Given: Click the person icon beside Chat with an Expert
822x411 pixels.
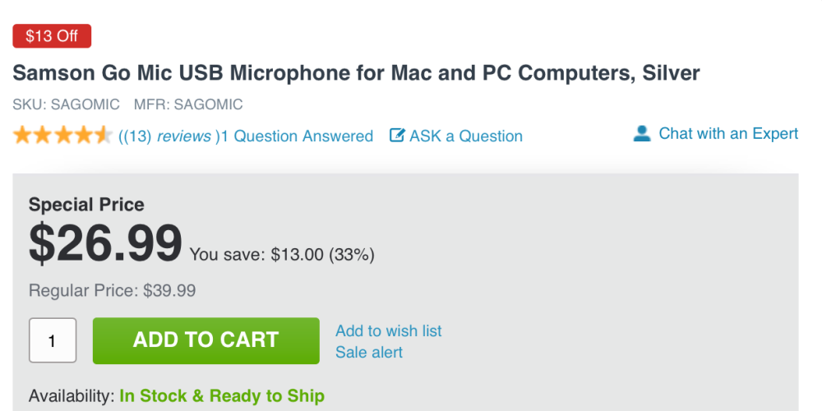Looking at the screenshot, I should click(x=642, y=133).
